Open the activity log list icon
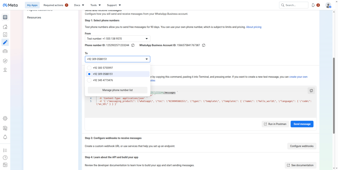Viewport: 338px width, 170px height. pyautogui.click(x=5, y=150)
